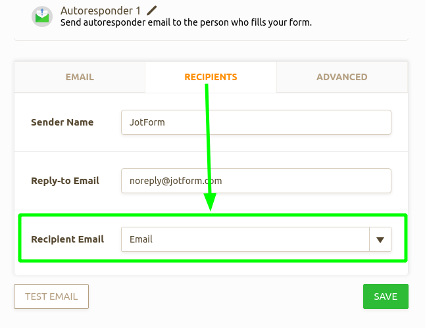Screen dimensions: 425x328
Task: Open the Recipient Email combo box showing 'Email'
Action: (x=245, y=239)
